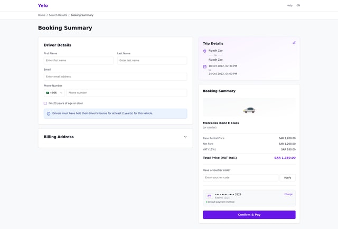The width and height of the screenshot is (338, 229).
Task: Click the Total Price (VAT Incl.) label
Action: coord(220,158)
